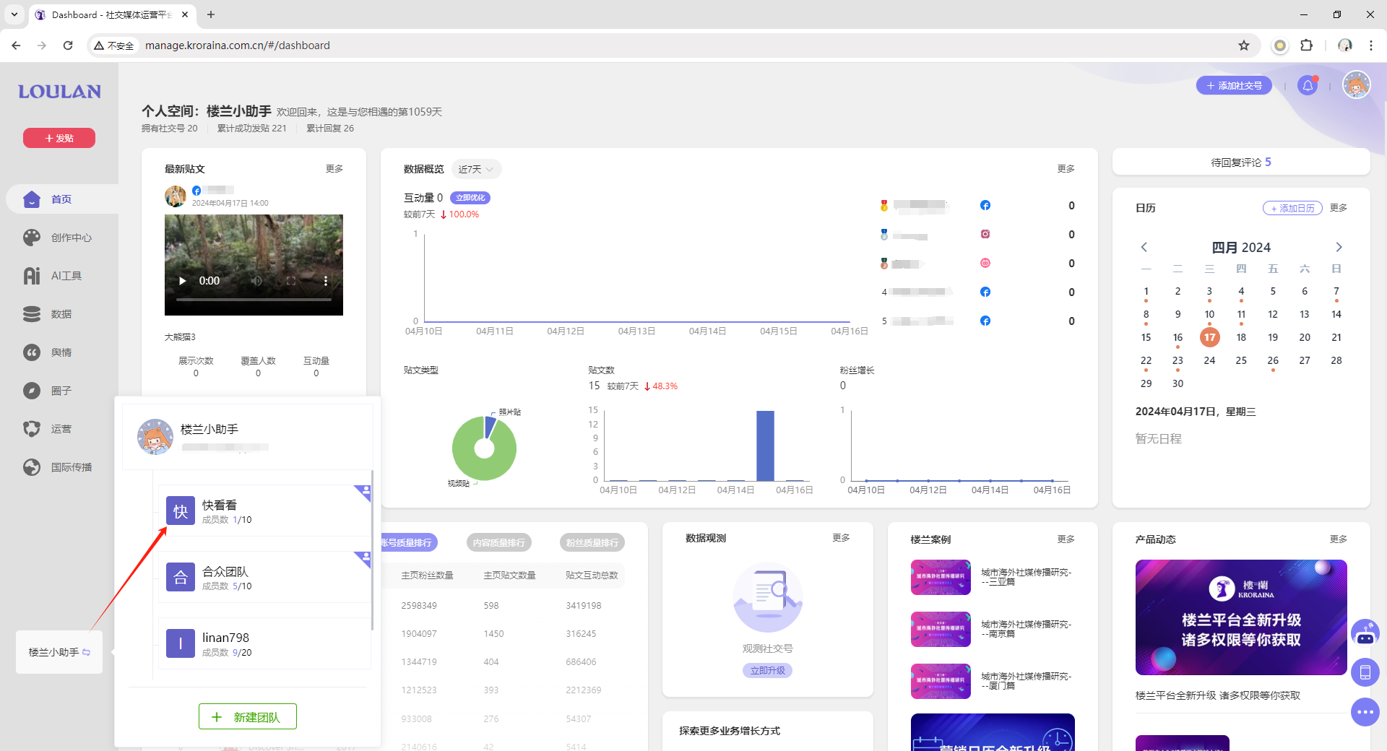Select 内容质量排行 tab

coord(499,542)
